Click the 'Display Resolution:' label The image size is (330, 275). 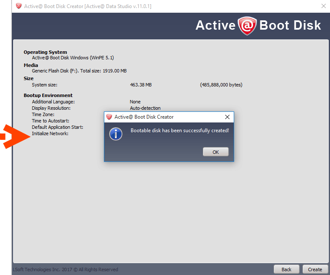tap(51, 108)
